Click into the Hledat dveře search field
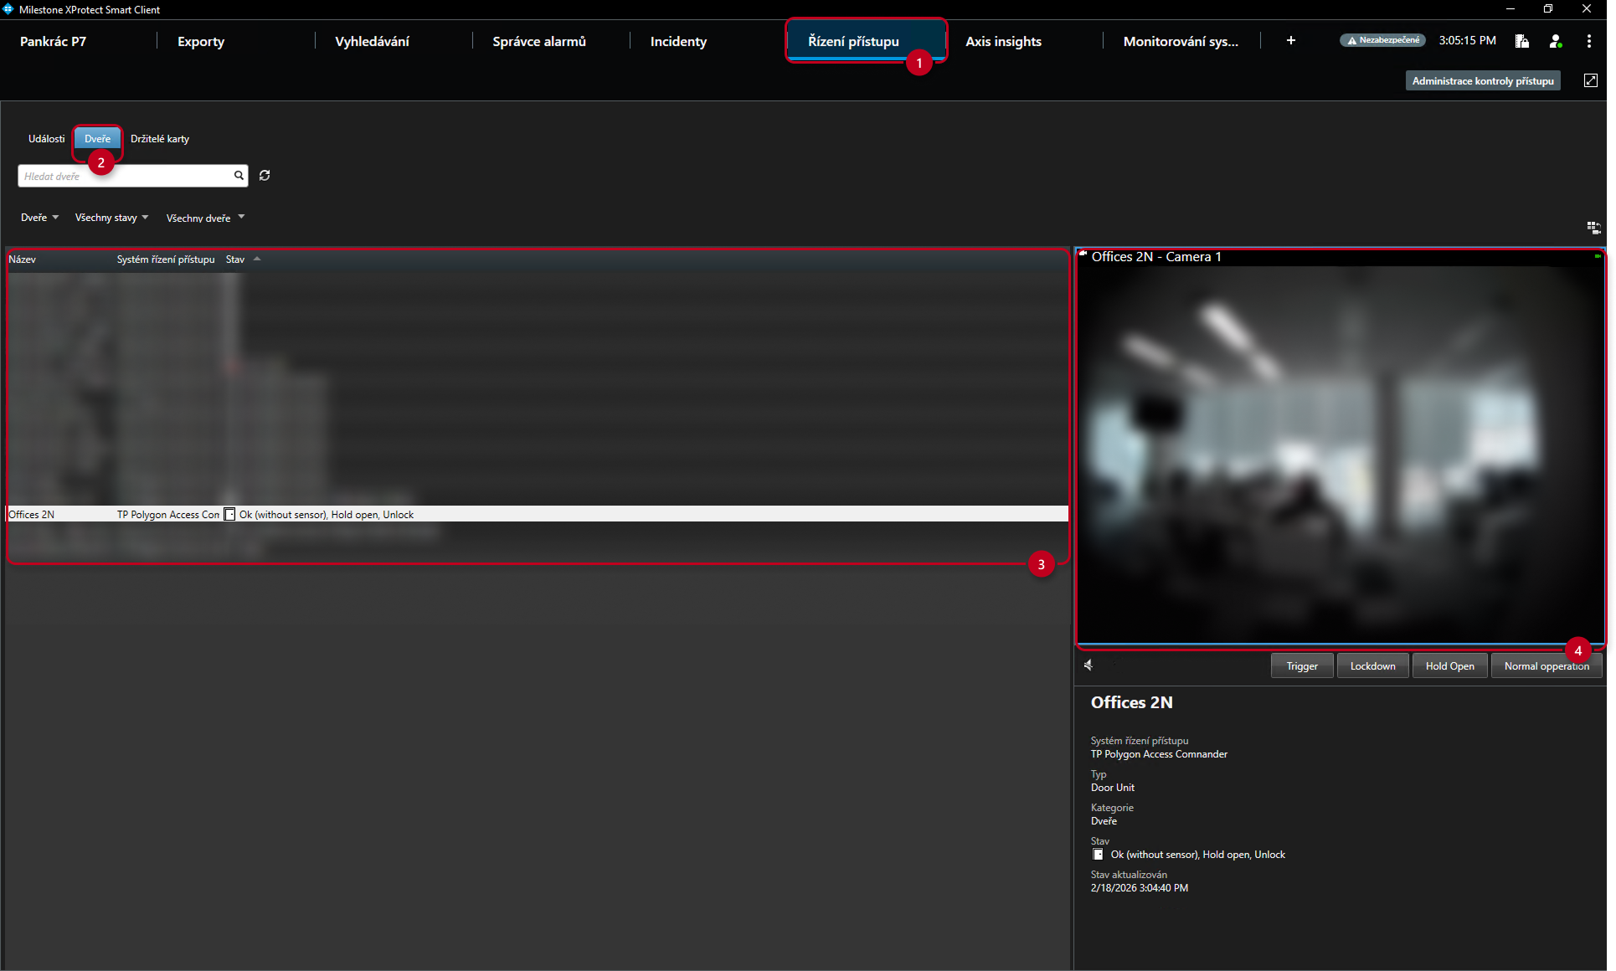Image resolution: width=1616 pixels, height=971 pixels. coord(126,176)
